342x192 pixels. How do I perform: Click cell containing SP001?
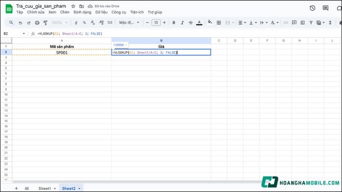coord(62,53)
